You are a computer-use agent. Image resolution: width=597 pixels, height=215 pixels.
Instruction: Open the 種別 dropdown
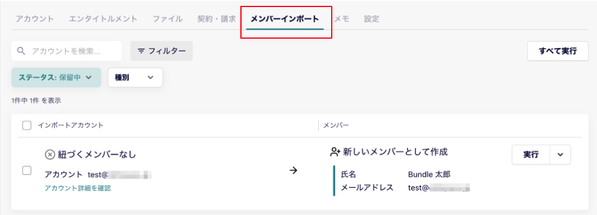tap(135, 77)
